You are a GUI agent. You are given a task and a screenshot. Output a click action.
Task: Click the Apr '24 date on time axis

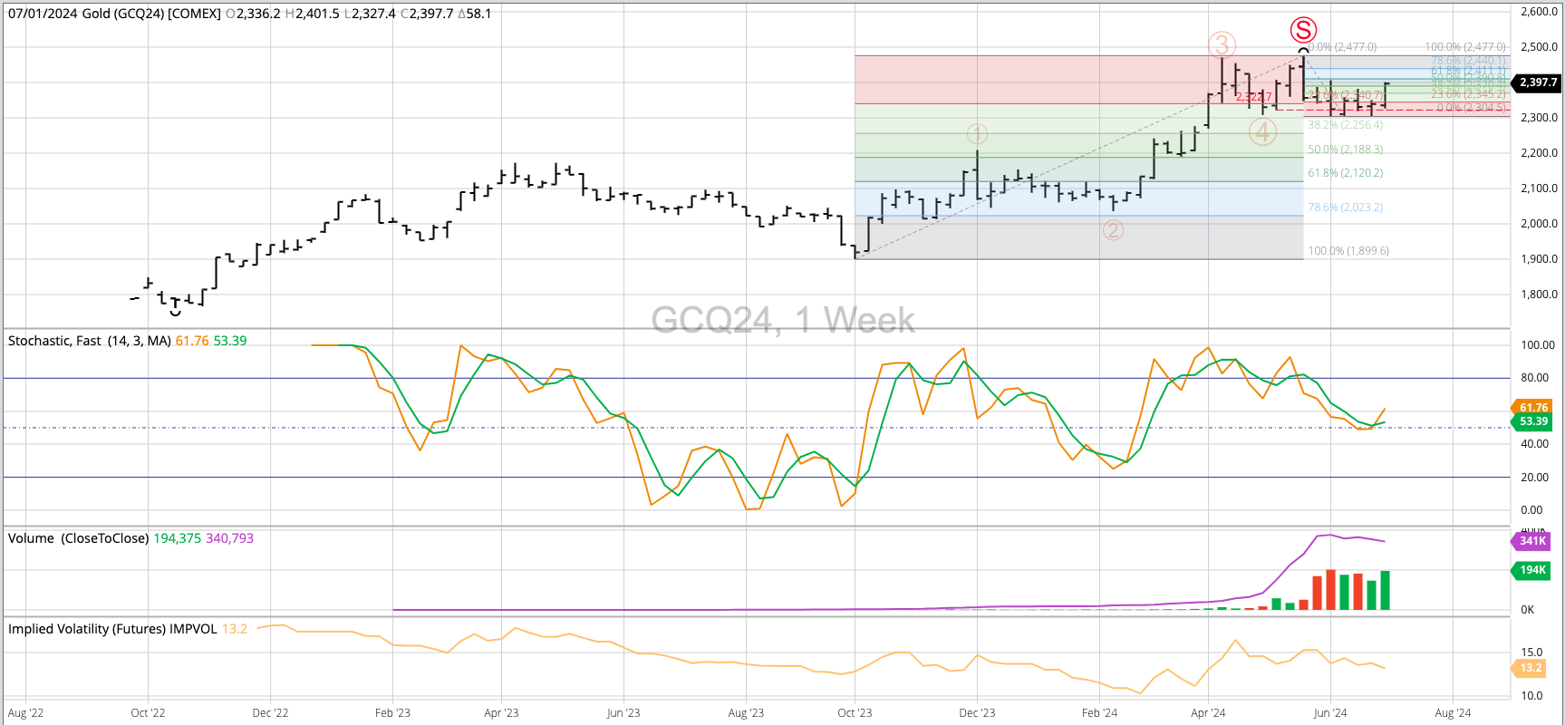coord(1208,713)
